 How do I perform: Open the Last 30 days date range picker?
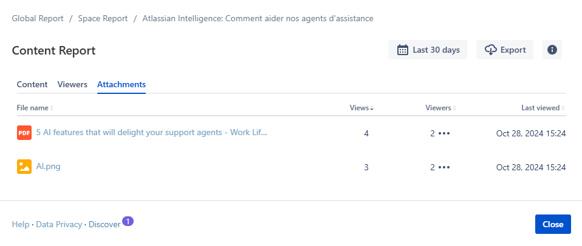click(428, 50)
